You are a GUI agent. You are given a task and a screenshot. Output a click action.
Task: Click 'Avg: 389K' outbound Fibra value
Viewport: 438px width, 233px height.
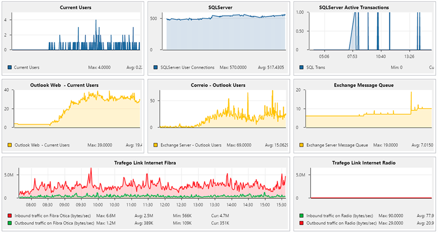(144, 223)
